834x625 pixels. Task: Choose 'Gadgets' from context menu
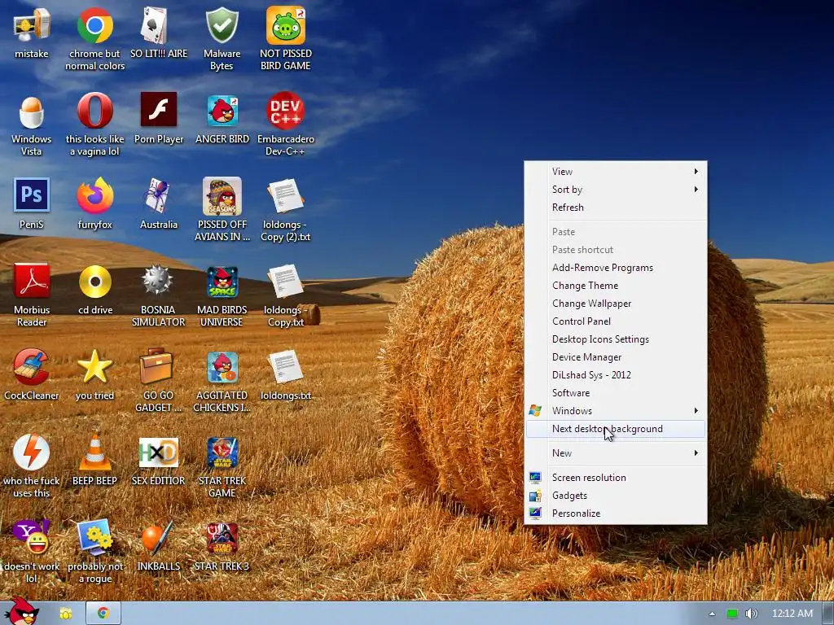616,496
